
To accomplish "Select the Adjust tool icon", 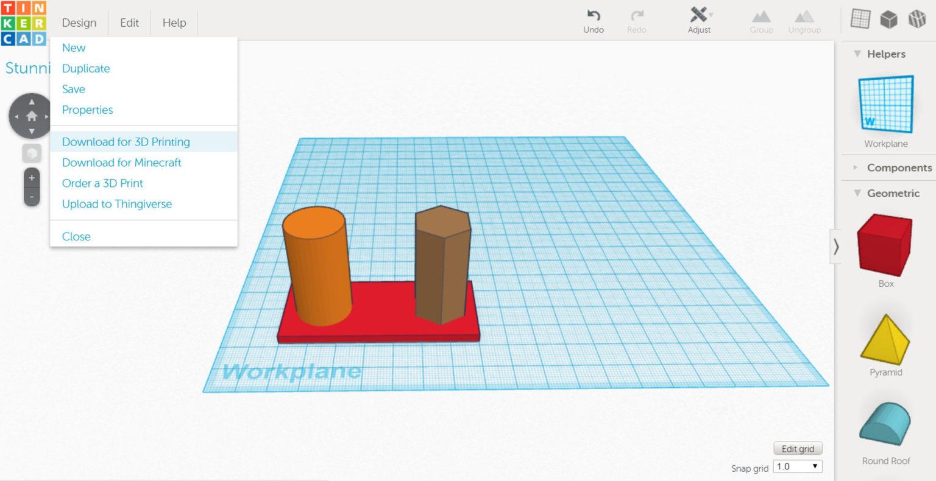I will pos(699,15).
